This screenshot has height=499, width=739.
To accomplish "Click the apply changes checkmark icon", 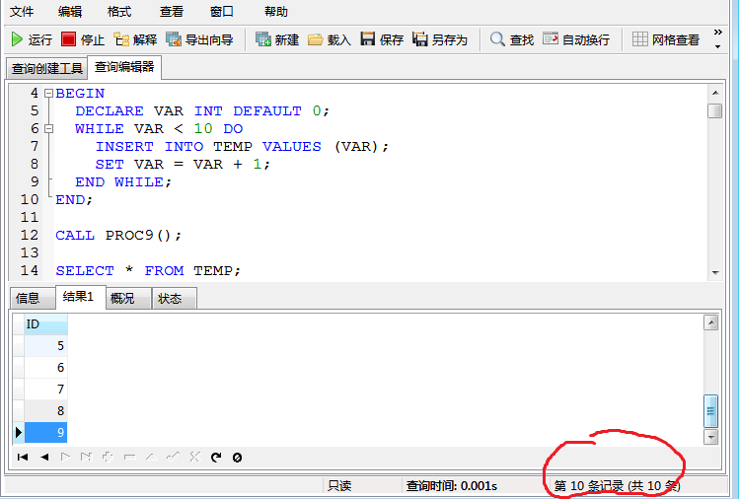I will 173,457.
